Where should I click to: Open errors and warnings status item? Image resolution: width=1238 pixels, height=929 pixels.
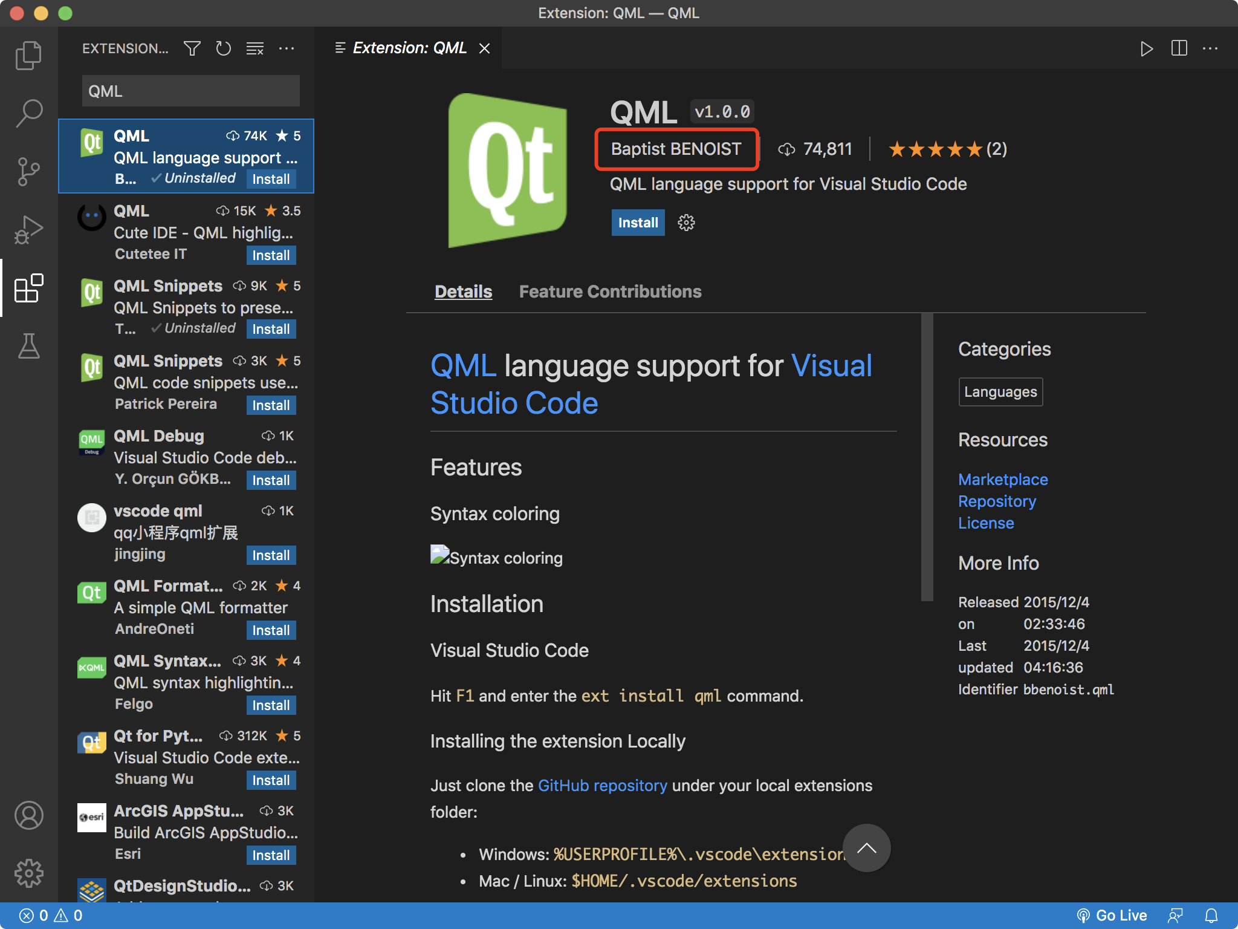point(51,916)
